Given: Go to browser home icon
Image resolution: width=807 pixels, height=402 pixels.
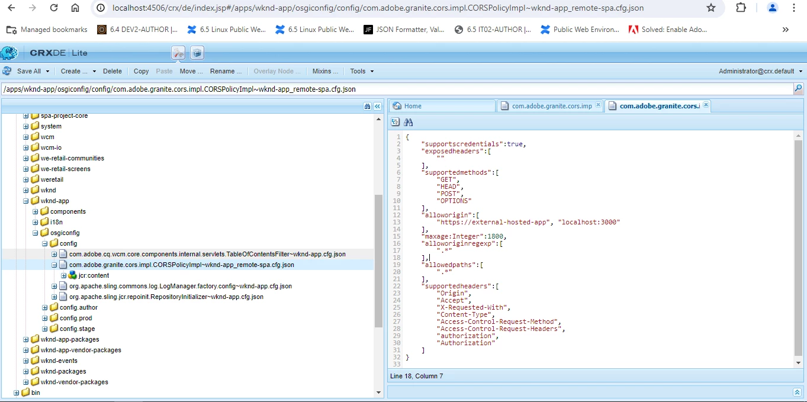Looking at the screenshot, I should [x=75, y=8].
